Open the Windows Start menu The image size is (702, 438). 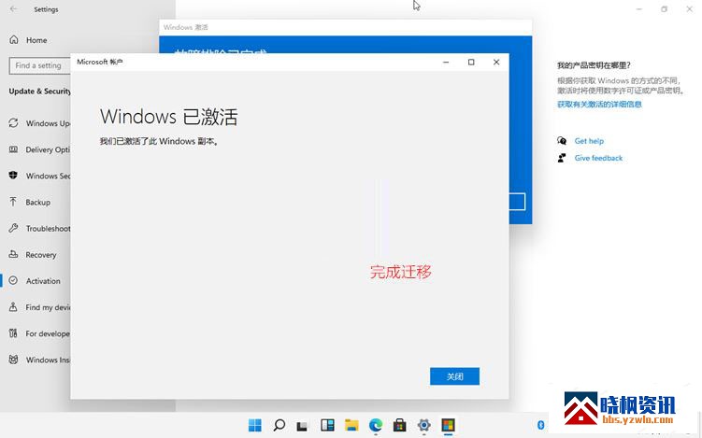point(255,425)
